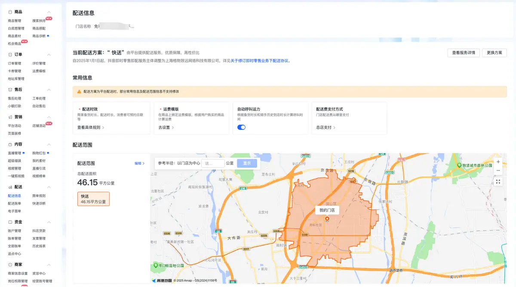
Task: Open 账户管理 under 资金
Action: pyautogui.click(x=15, y=230)
